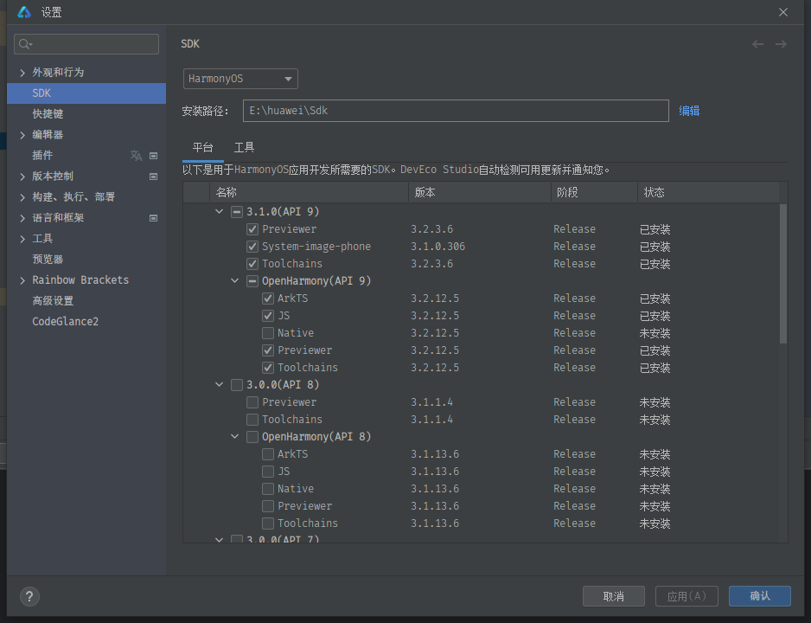Expand 版本控制 settings category
The height and width of the screenshot is (623, 811).
click(x=22, y=177)
